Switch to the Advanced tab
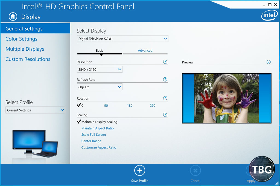The image size is (280, 186). click(145, 51)
